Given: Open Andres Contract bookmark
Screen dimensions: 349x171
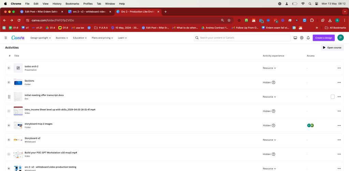Looking at the screenshot, I should [x=215, y=28].
